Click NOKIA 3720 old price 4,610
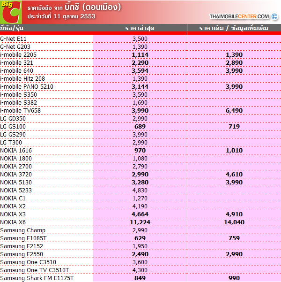281x282 pixels. coord(234,174)
